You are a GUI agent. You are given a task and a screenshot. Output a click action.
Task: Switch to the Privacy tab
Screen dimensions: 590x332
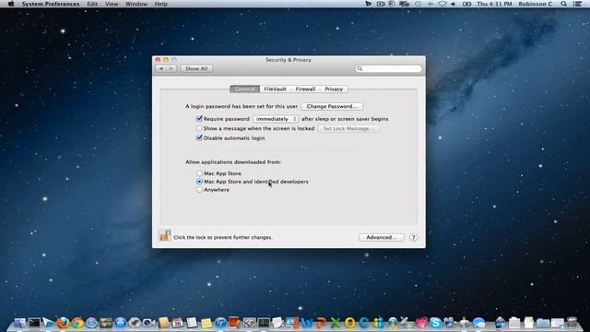pyautogui.click(x=334, y=89)
